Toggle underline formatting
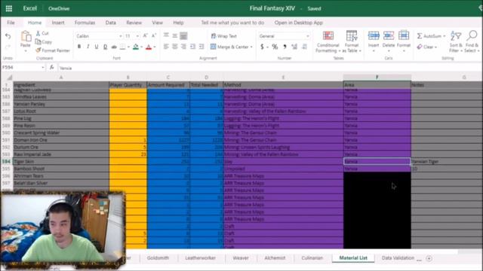The width and height of the screenshot is (483, 271). (97, 47)
